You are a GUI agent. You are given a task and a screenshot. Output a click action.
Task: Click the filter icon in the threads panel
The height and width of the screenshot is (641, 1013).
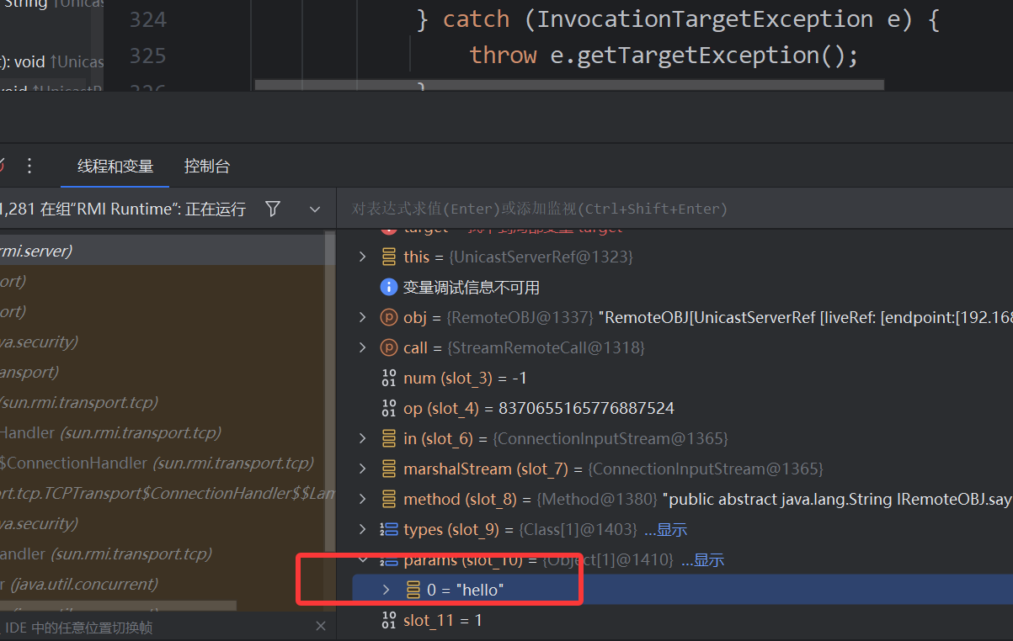pyautogui.click(x=273, y=209)
